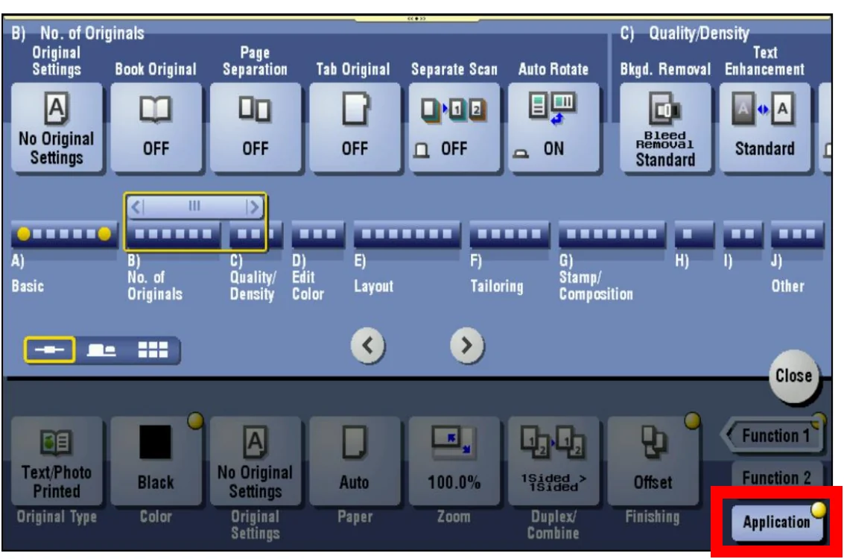844x559 pixels.
Task: Select category F) Tailoring bar
Action: pyautogui.click(x=510, y=234)
